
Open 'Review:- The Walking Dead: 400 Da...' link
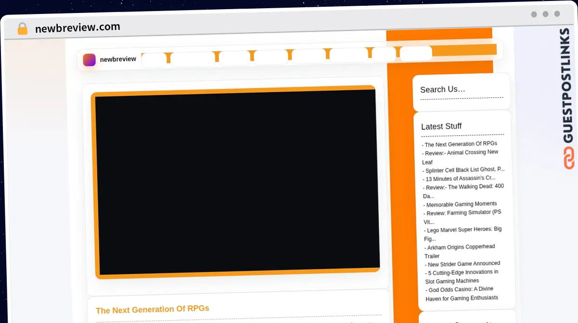(463, 191)
